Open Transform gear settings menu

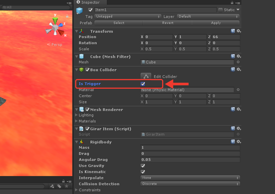(x=239, y=31)
